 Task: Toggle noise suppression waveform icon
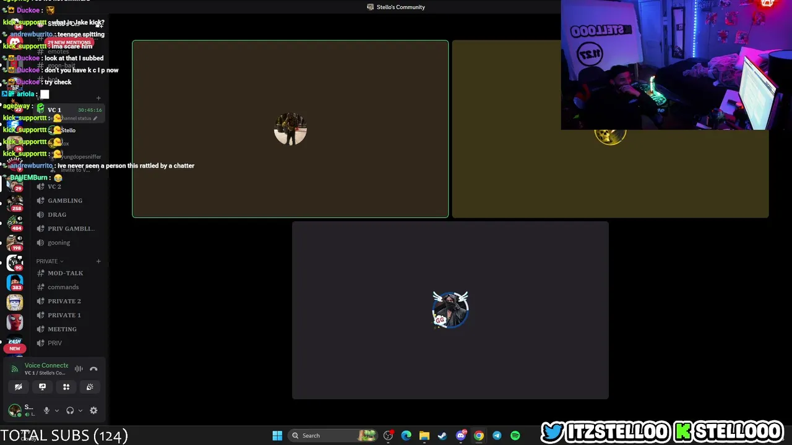pos(79,369)
